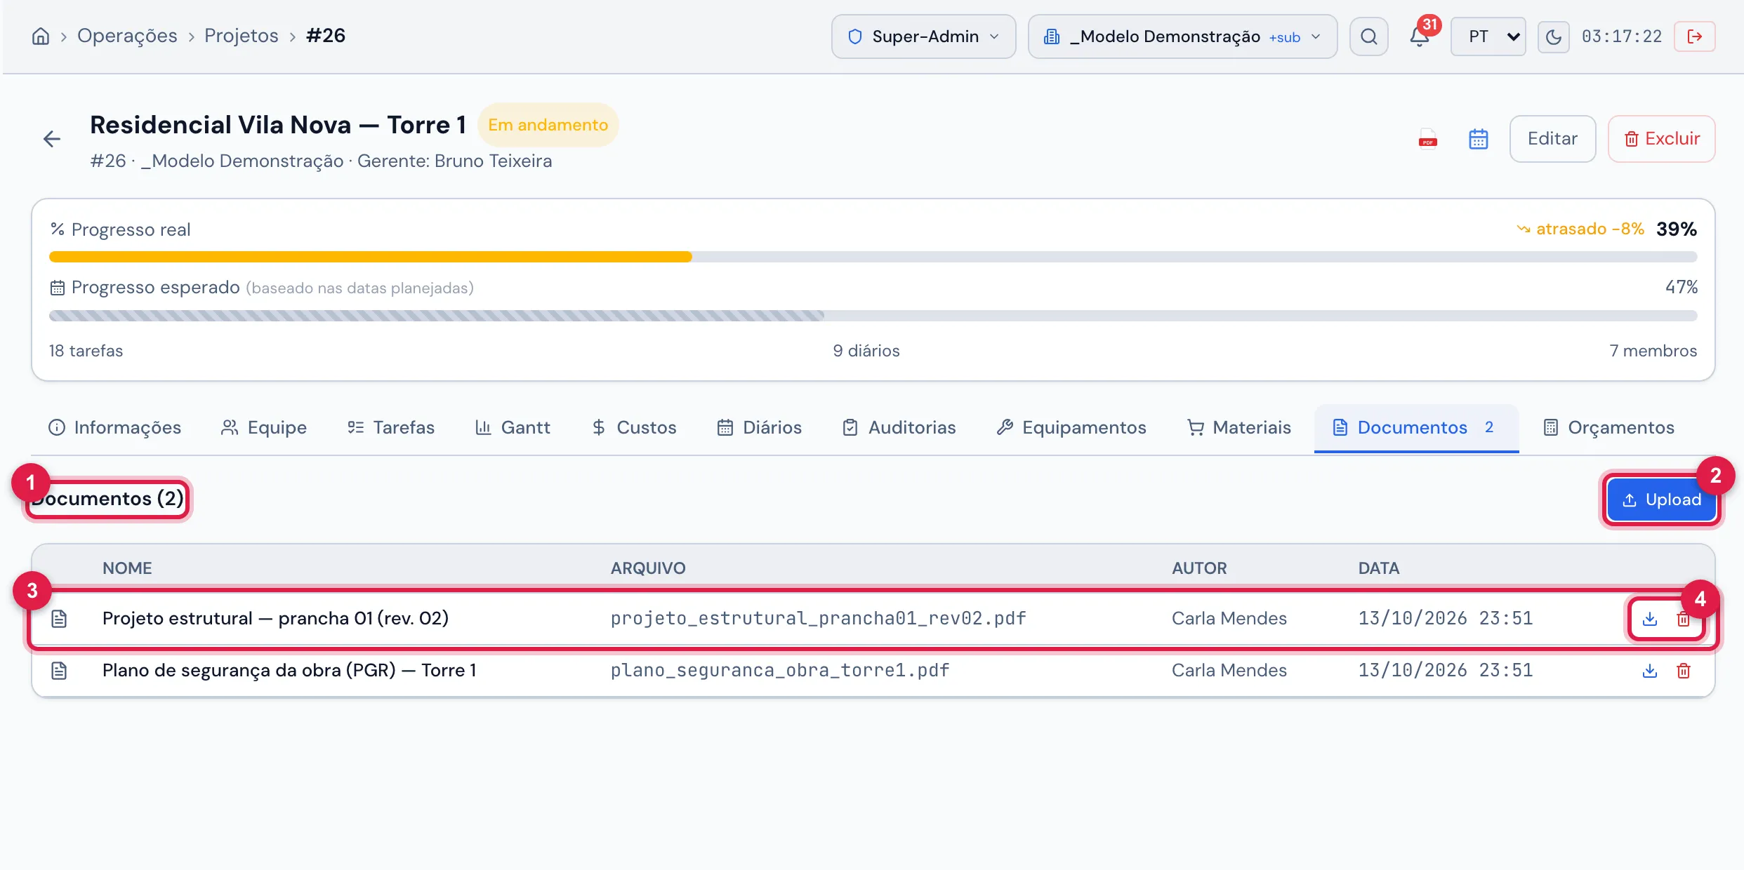Open the Gantt tab
Viewport: 1744px width, 870px height.
point(513,427)
